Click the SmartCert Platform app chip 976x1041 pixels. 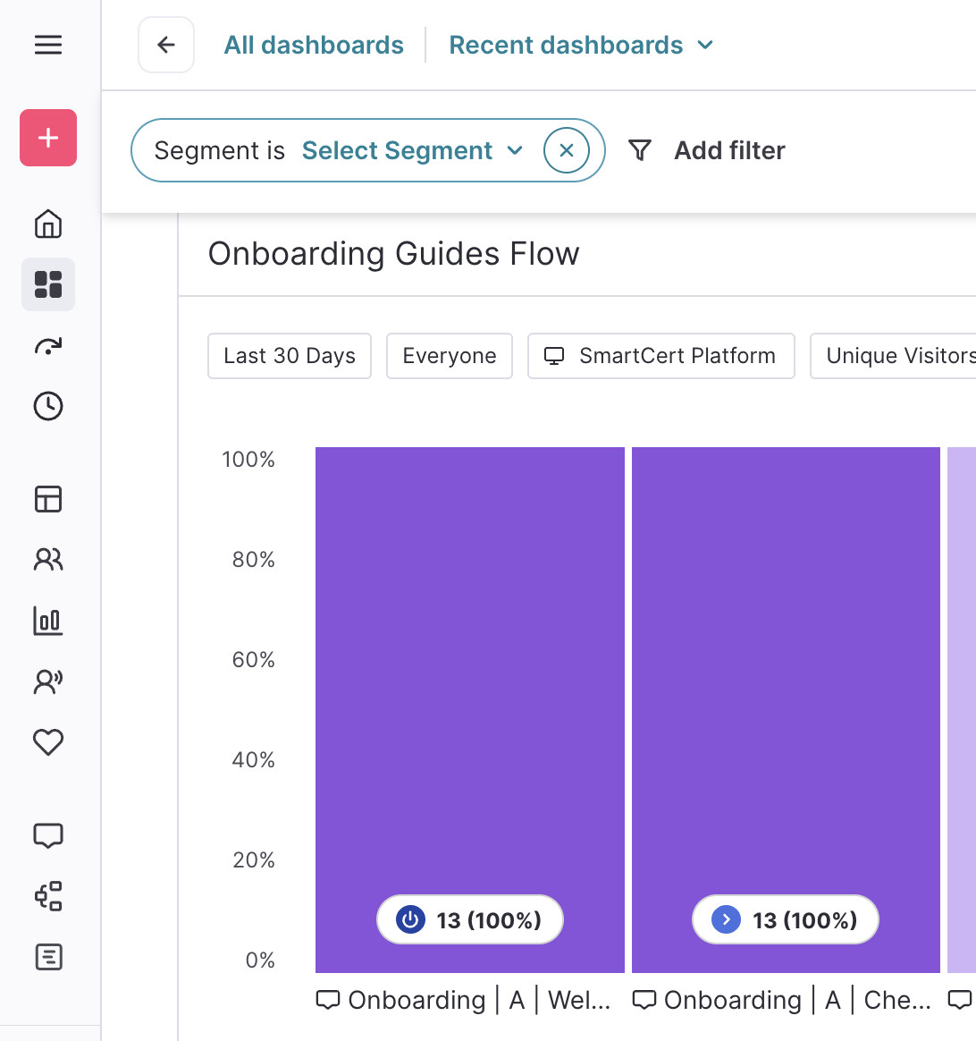pyautogui.click(x=661, y=356)
